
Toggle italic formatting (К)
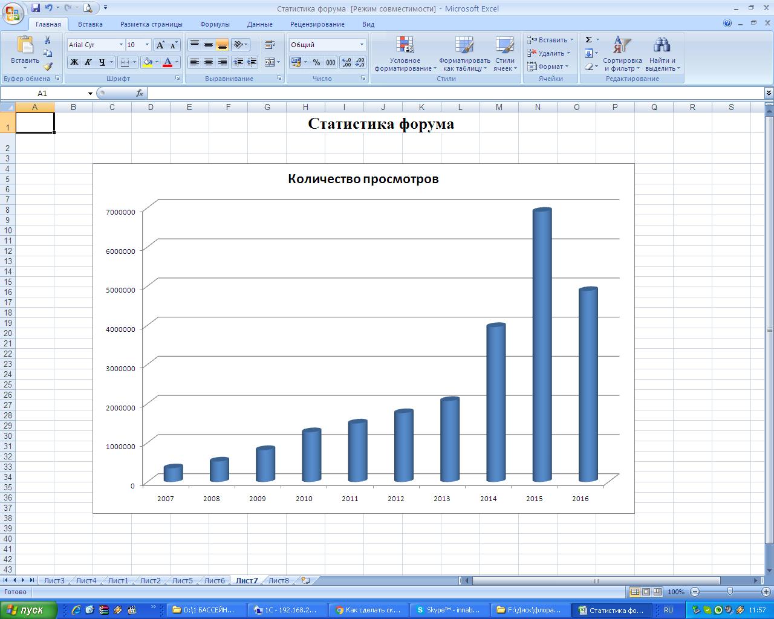click(x=88, y=62)
